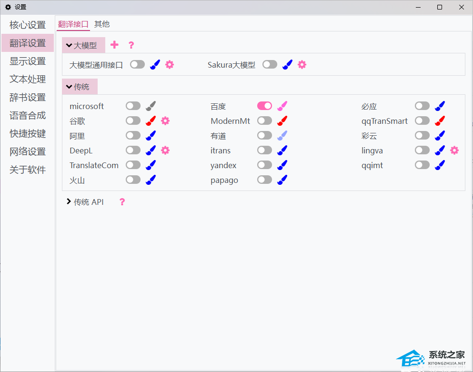
Task: Open the gear settings for 谷歌
Action: [x=165, y=121]
